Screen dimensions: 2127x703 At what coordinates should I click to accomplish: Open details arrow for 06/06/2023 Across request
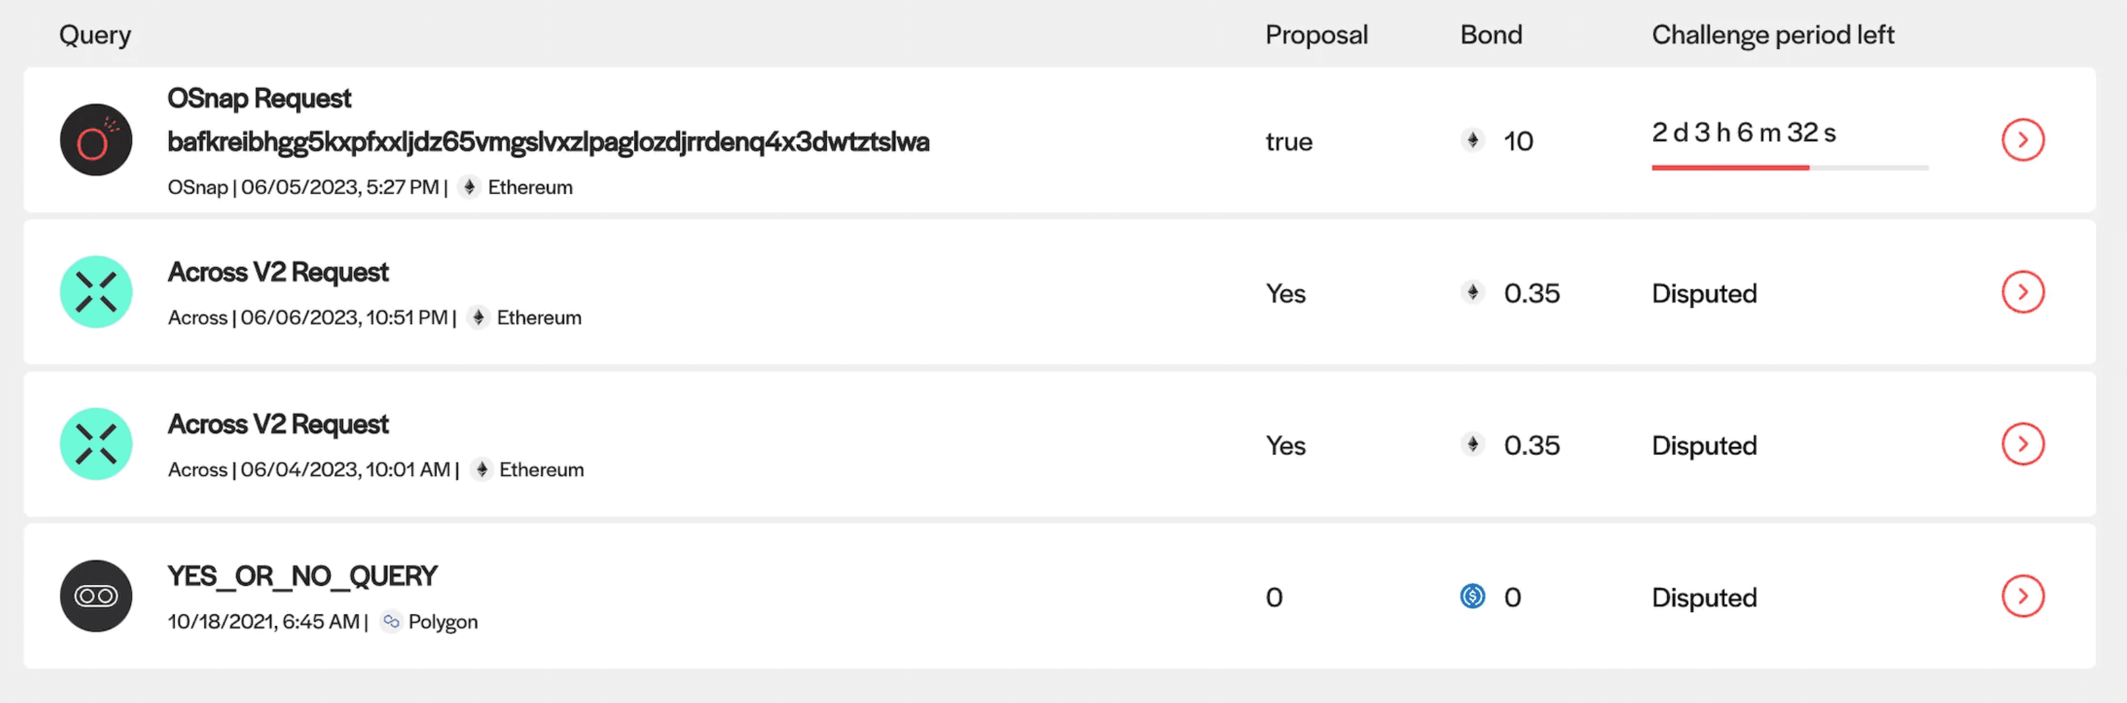click(2022, 292)
